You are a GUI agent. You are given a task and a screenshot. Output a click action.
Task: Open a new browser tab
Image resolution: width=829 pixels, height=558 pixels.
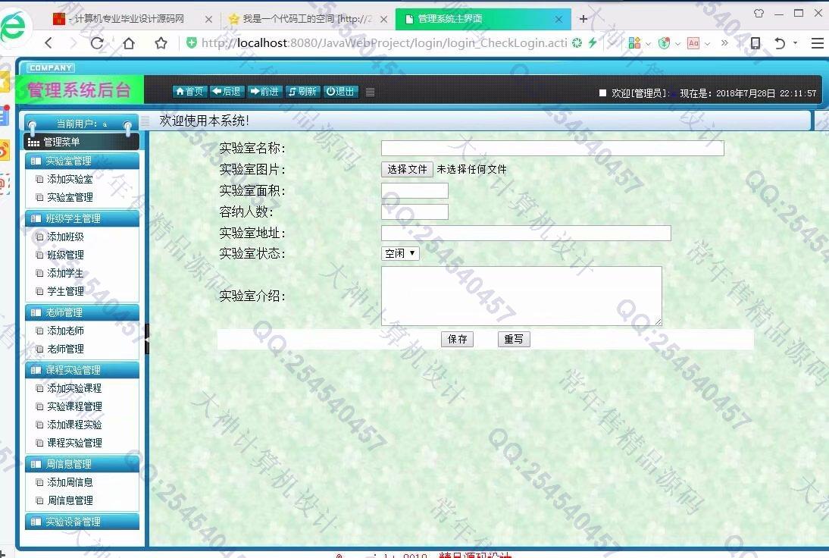(583, 19)
